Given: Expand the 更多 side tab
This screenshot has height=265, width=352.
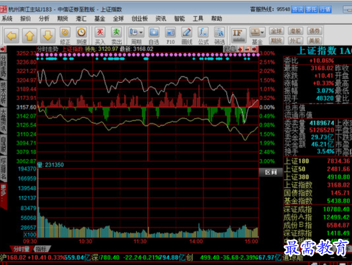Looking at the screenshot, I should pyautogui.click(x=3, y=195).
